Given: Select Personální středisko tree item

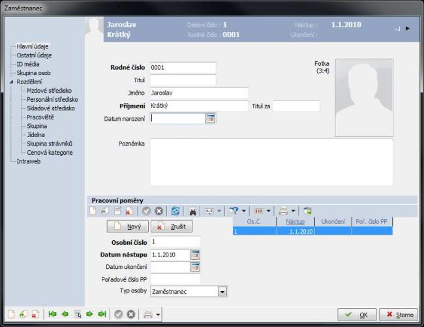Looking at the screenshot, I should click(x=52, y=99).
